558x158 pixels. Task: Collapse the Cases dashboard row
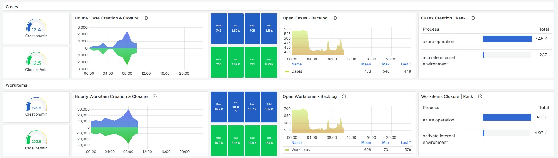(x=12, y=7)
